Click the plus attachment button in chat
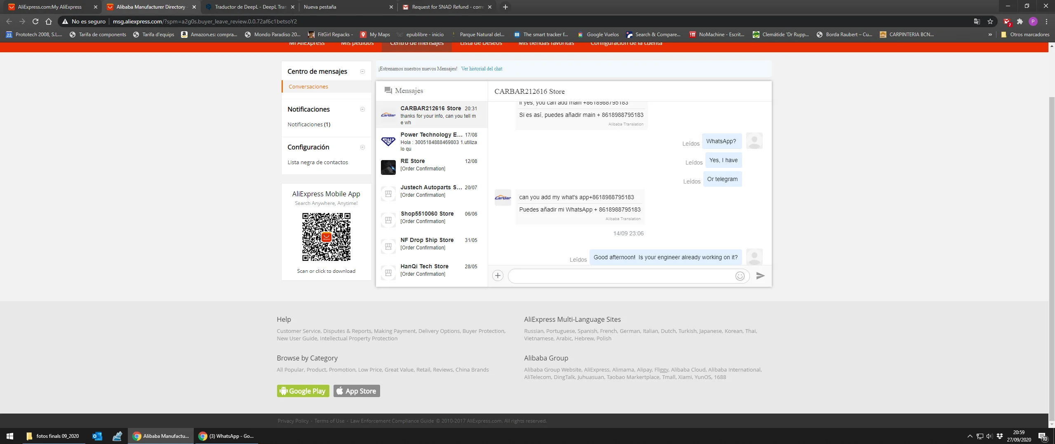 (498, 276)
